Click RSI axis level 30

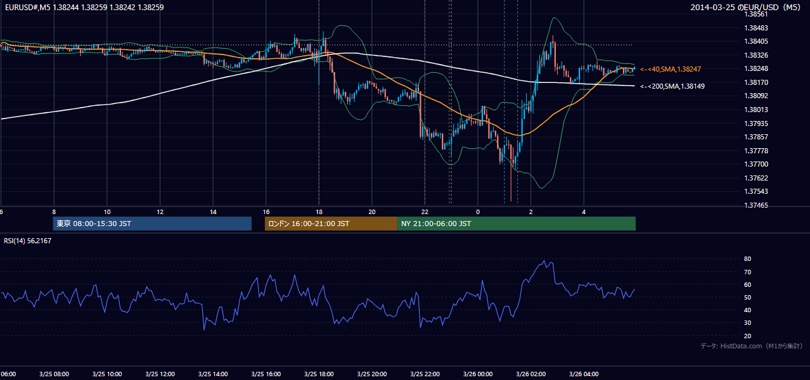[x=748, y=323]
